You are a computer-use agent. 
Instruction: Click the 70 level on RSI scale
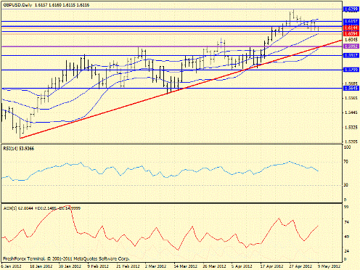[346, 162]
